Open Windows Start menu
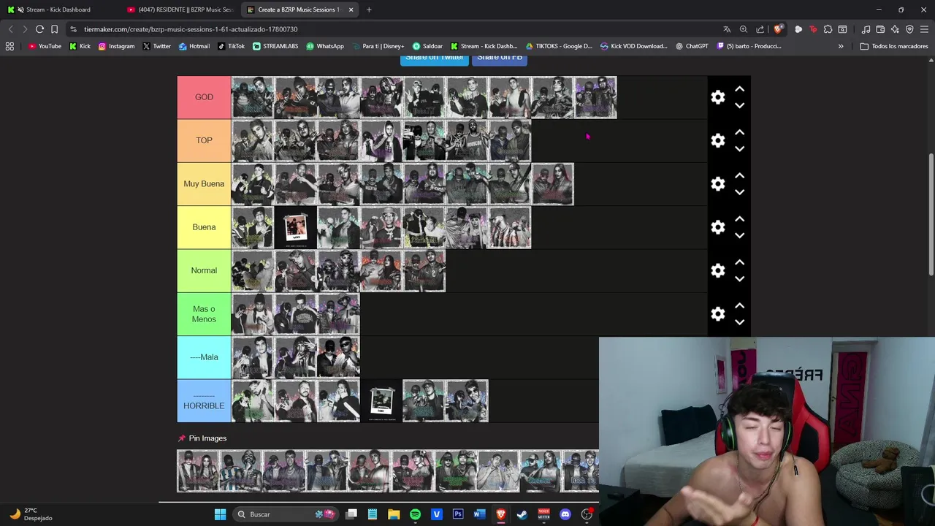The height and width of the screenshot is (526, 935). 220,514
